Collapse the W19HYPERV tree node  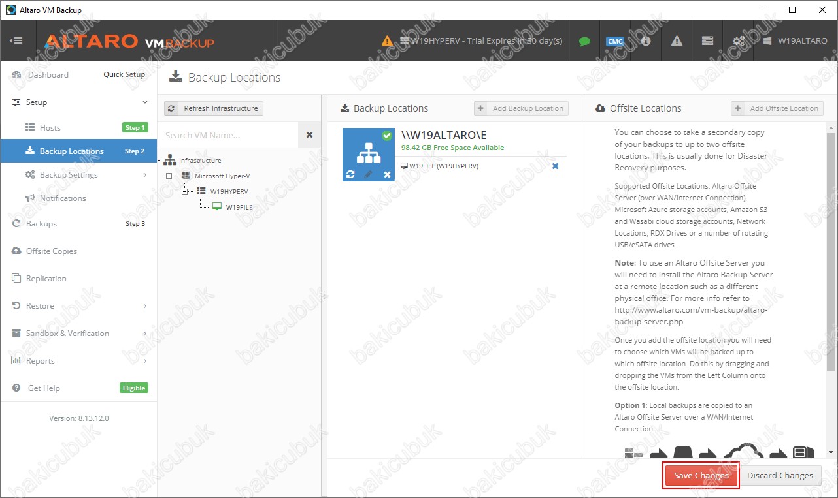tap(185, 191)
